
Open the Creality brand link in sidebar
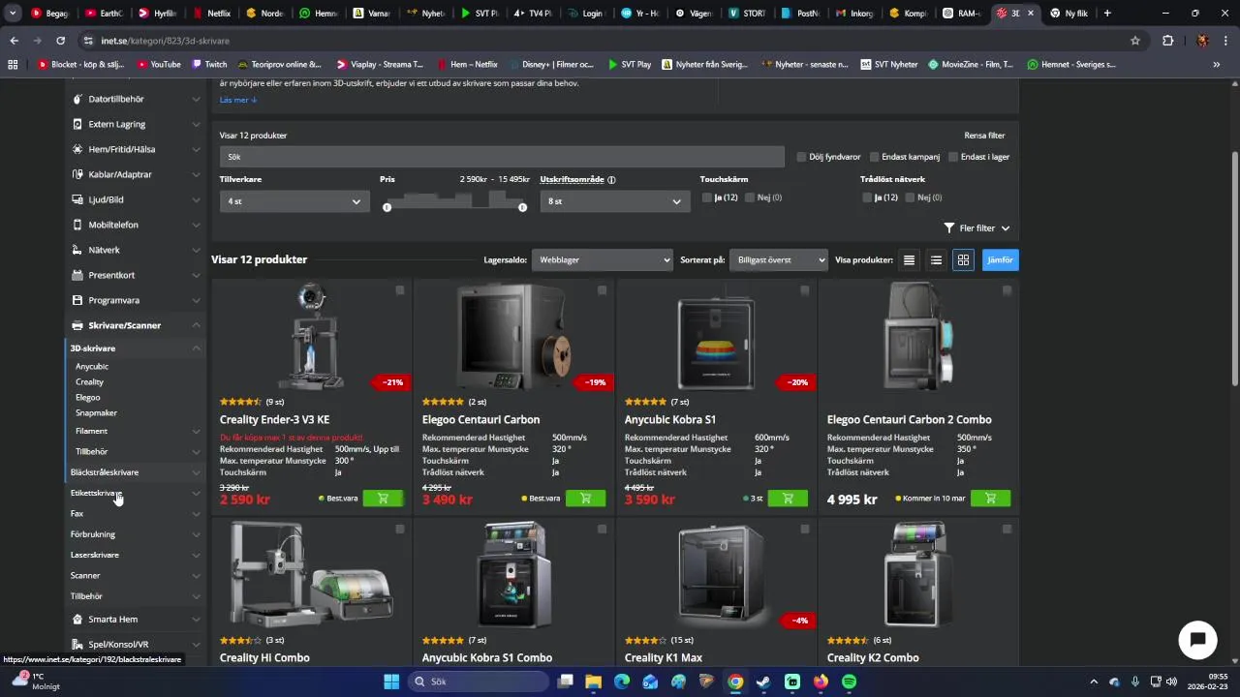point(89,382)
